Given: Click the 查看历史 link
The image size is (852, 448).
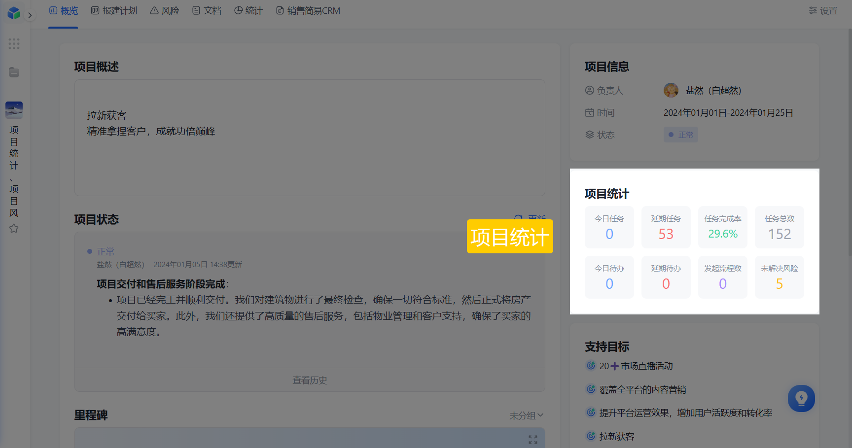Looking at the screenshot, I should [310, 380].
